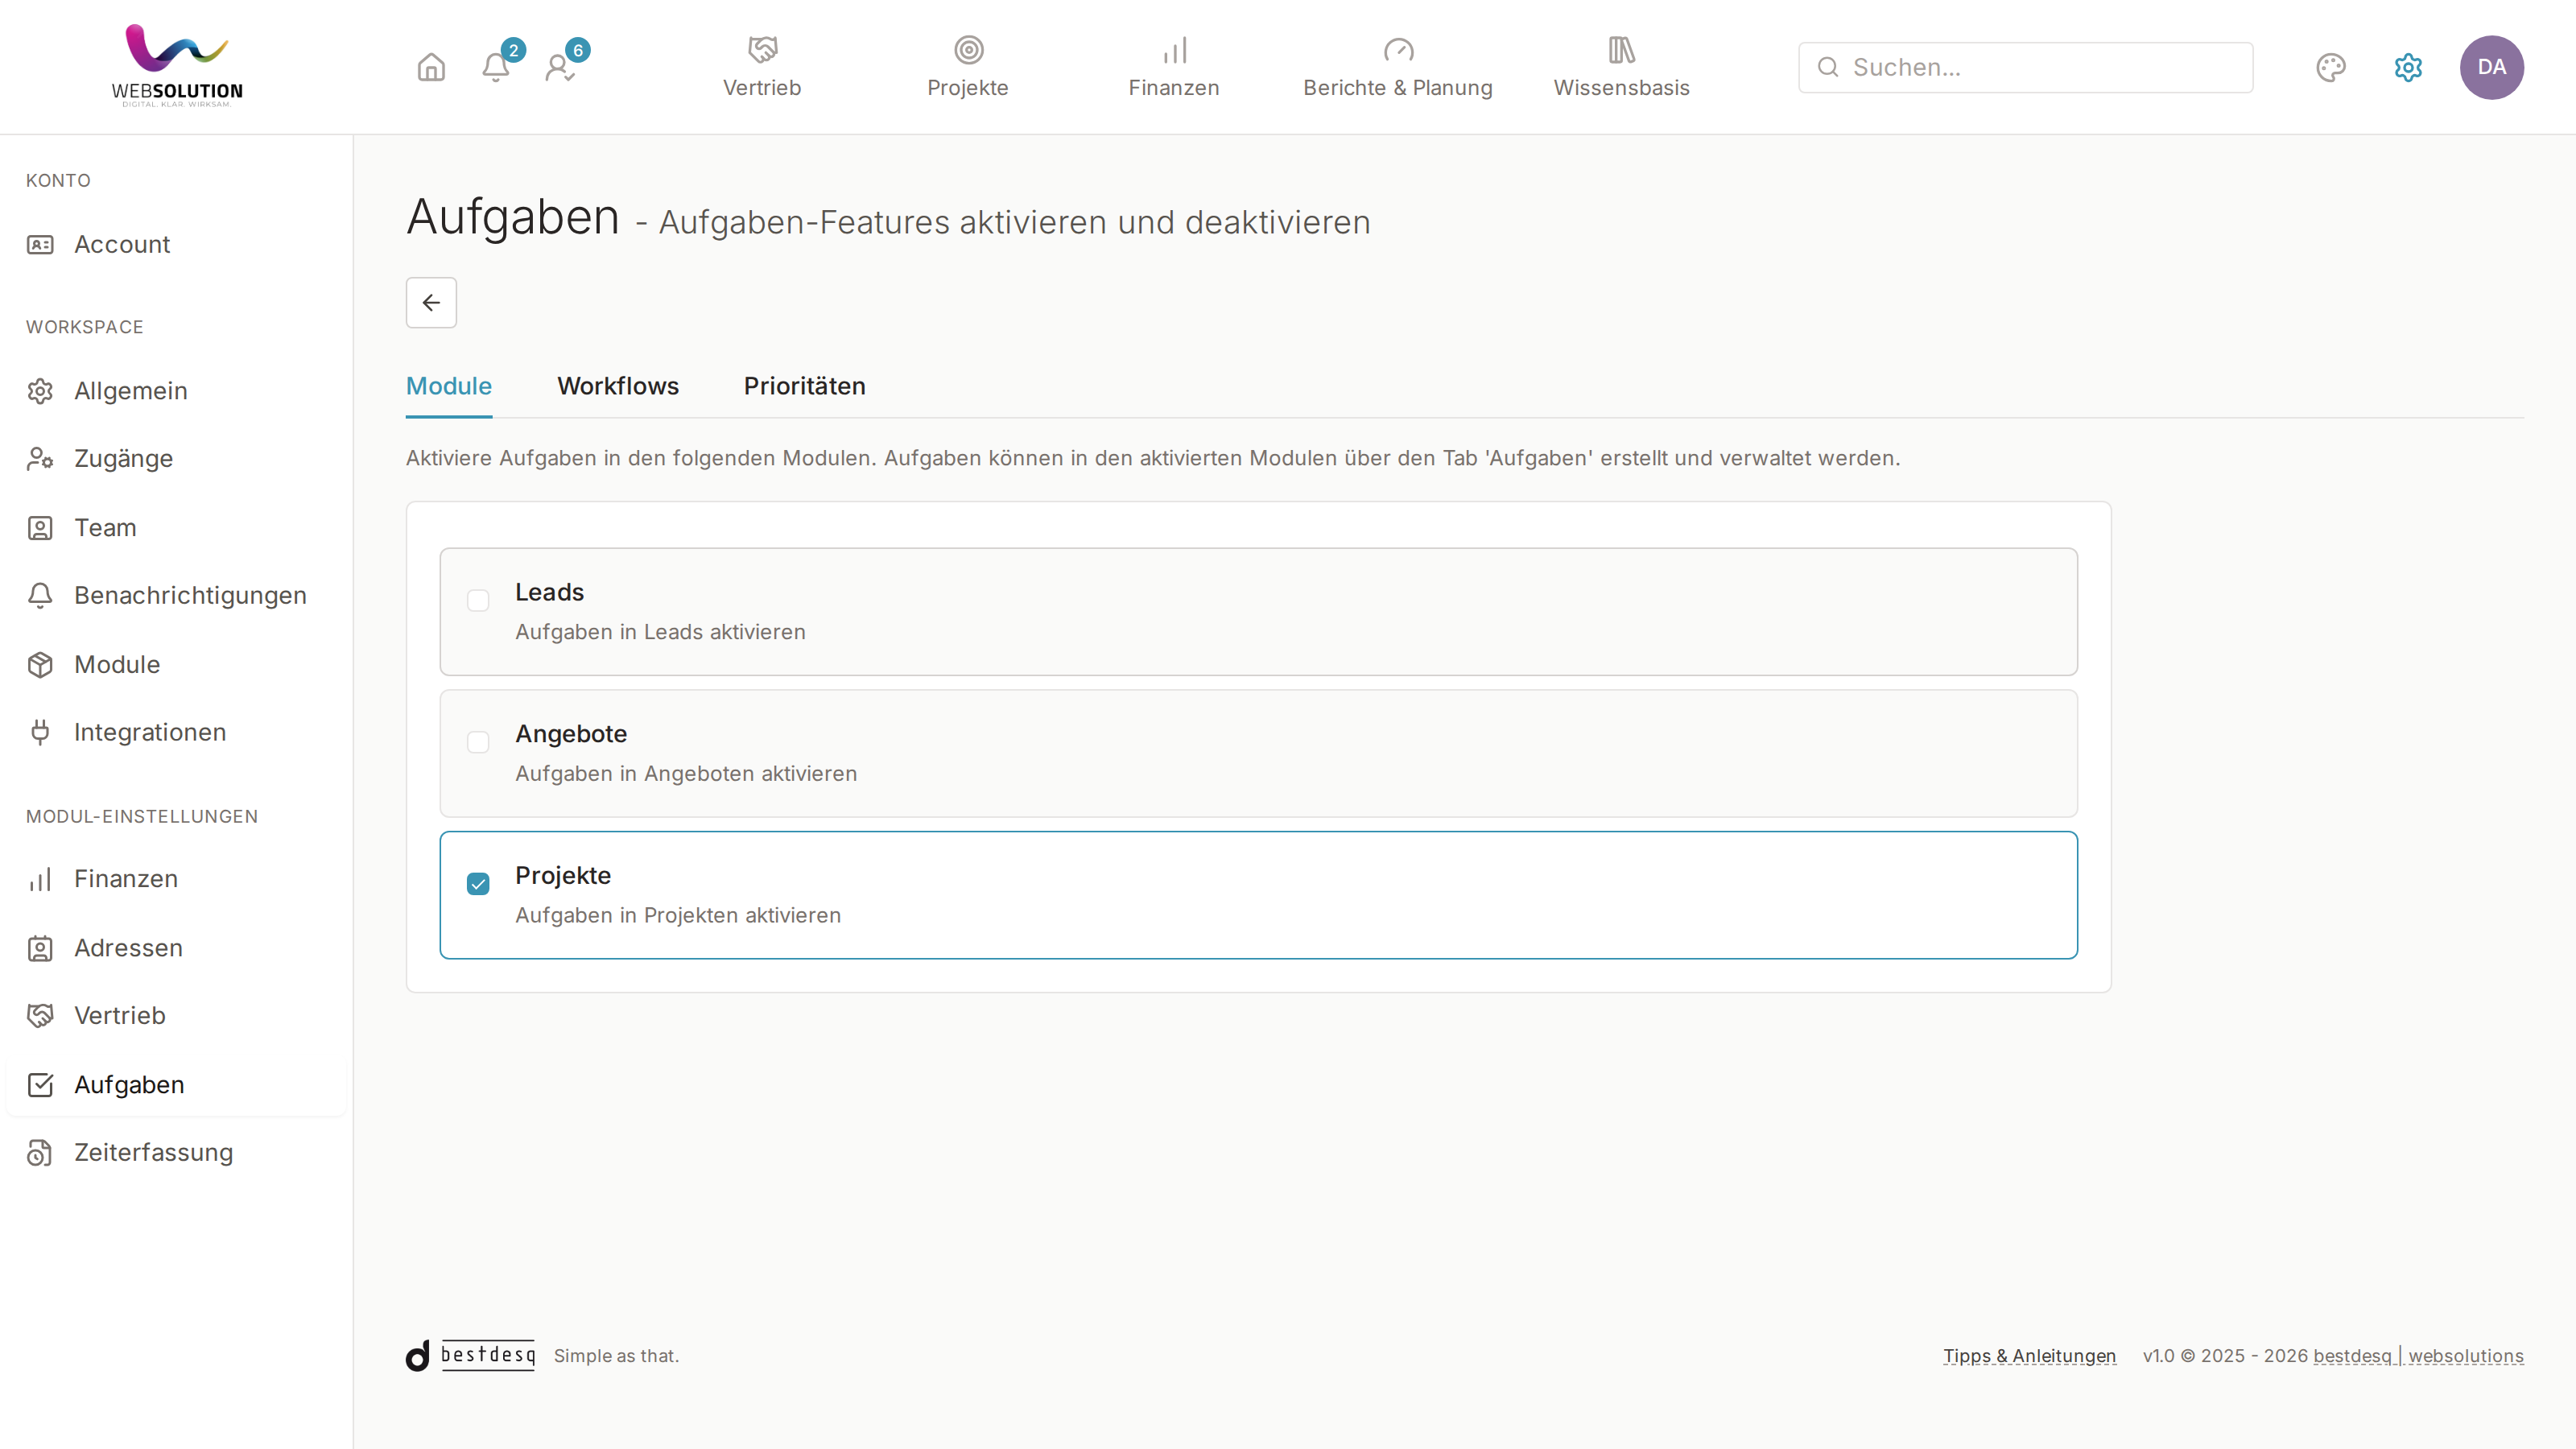Open the Zeiterfassung label in the sidebar
This screenshot has width=2576, height=1449.
click(154, 1153)
